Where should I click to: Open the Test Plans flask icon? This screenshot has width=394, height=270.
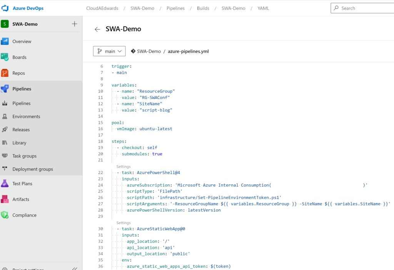click(x=5, y=184)
